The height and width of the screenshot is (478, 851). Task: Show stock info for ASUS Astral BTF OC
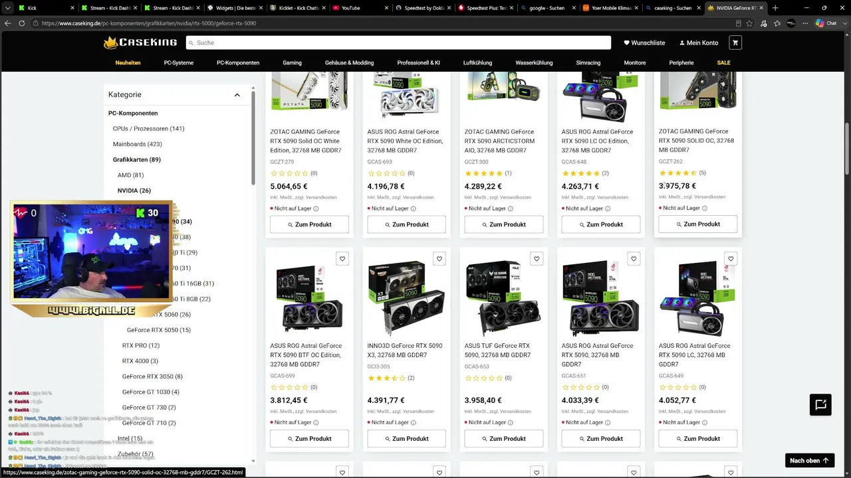pyautogui.click(x=316, y=422)
